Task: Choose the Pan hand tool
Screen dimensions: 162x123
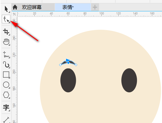Action: (x=6, y=42)
